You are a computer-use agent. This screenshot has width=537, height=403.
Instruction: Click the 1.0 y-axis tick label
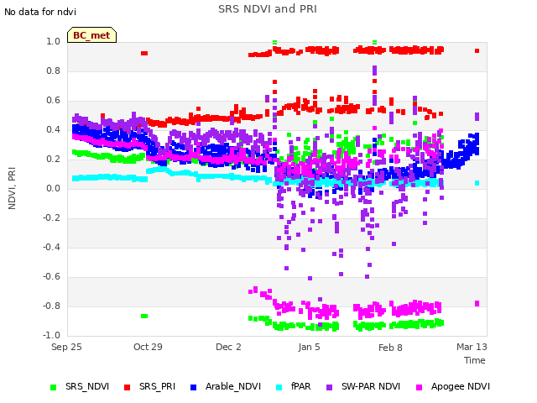pyautogui.click(x=53, y=41)
